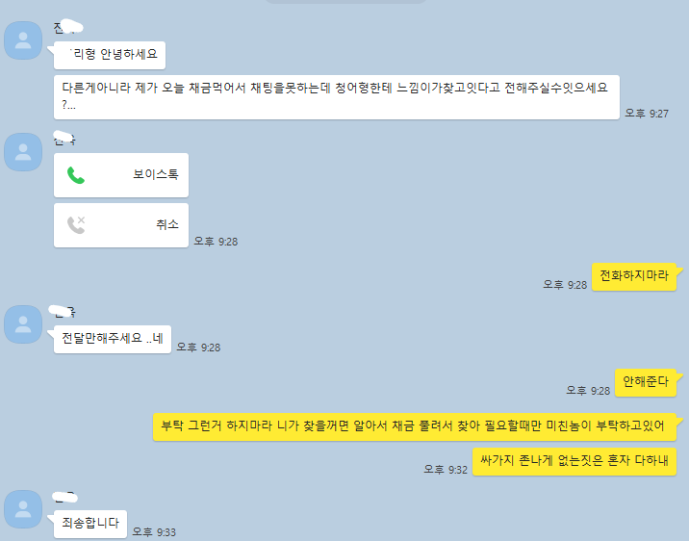Click the sender name above first message

click(68, 27)
